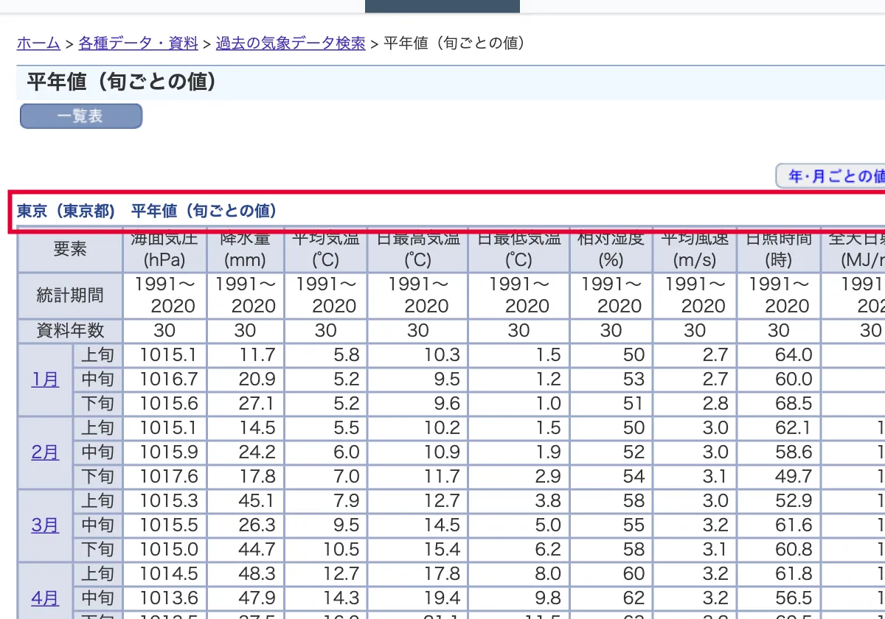Select the 1013.6 pressure cell

(x=165, y=598)
